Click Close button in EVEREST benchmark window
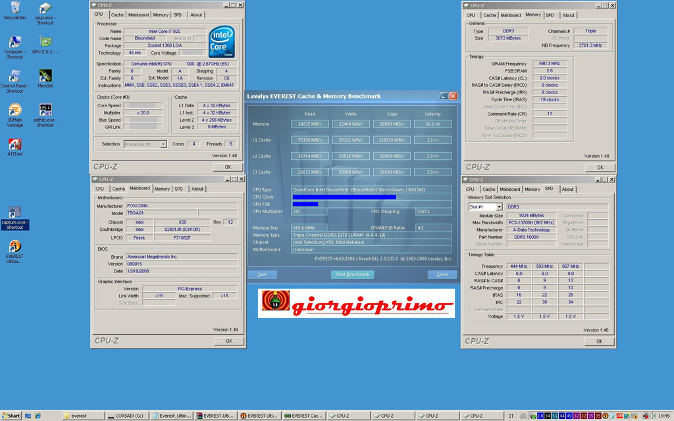 442,274
